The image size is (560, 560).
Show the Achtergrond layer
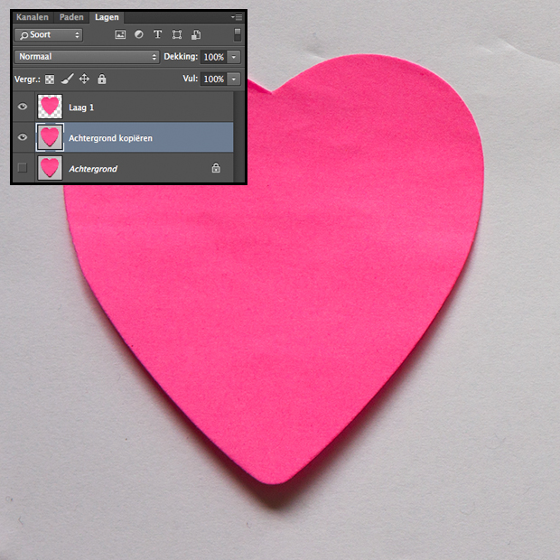23,167
